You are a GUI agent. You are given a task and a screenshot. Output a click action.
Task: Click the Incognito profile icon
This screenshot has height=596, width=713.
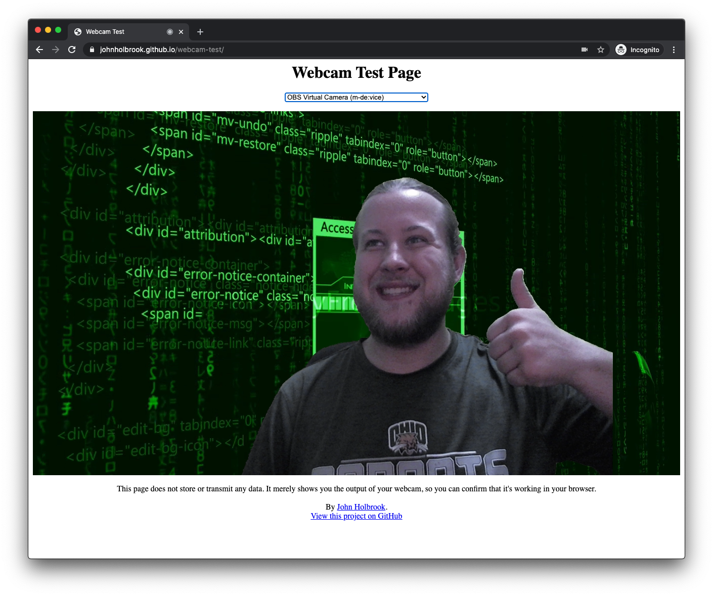tap(621, 50)
